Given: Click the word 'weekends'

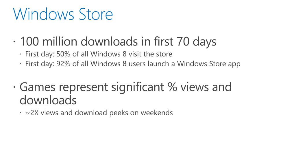Looking at the screenshot, I should [157, 112].
